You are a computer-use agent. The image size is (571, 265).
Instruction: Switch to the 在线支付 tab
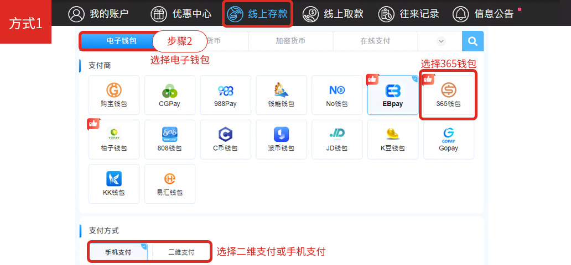375,41
